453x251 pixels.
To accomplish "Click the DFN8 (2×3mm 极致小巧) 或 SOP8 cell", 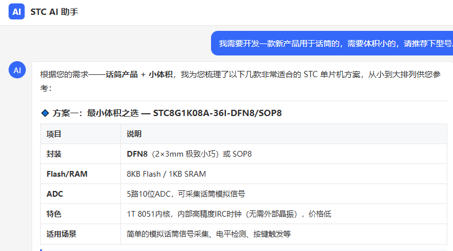I will coord(284,154).
